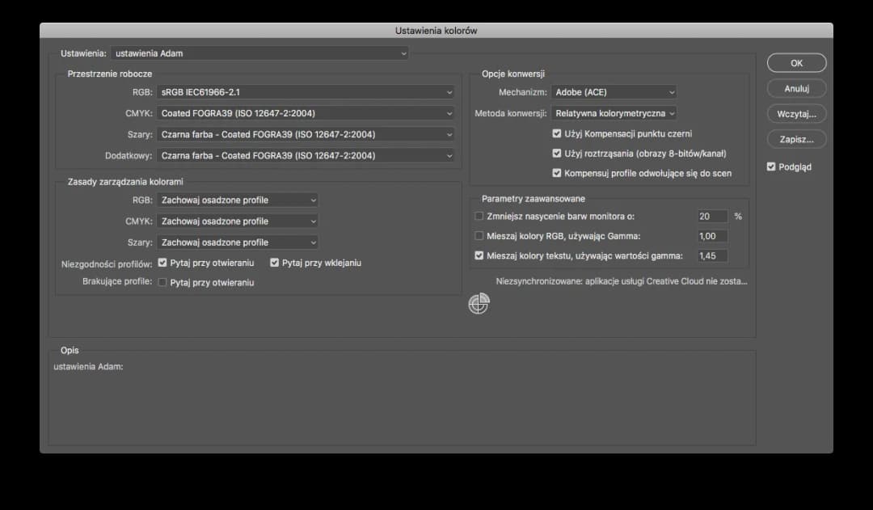Uncheck Użyj Kompensacji punktu czerni
Screen dimensions: 873x510
557,133
